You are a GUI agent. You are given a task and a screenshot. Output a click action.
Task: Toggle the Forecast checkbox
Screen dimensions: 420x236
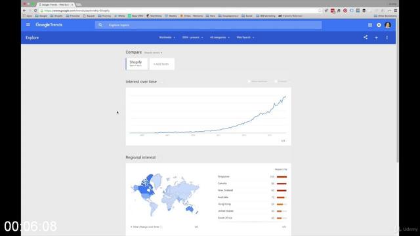[276, 81]
